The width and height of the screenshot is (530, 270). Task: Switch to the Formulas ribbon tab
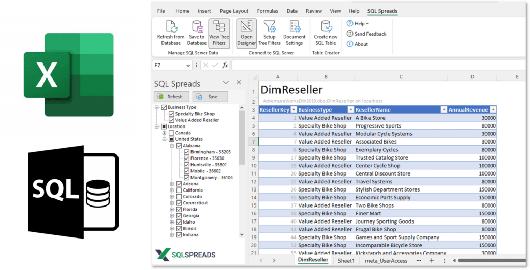click(x=268, y=11)
